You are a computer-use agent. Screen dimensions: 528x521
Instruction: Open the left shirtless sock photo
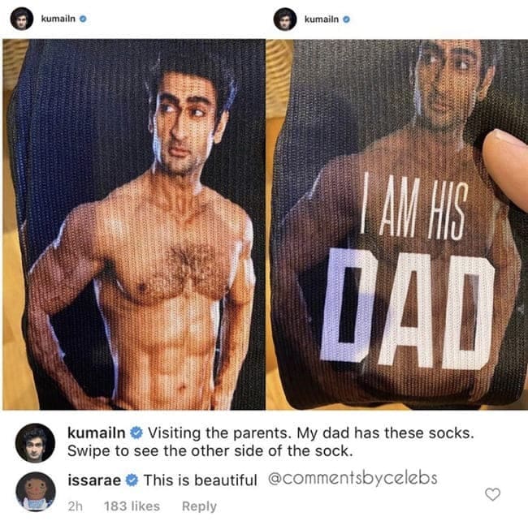click(x=134, y=224)
